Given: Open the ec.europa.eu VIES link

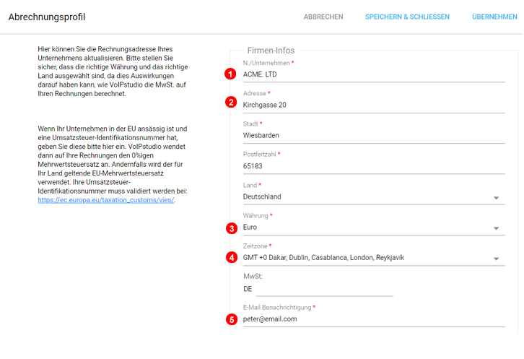Looking at the screenshot, I should (x=105, y=200).
